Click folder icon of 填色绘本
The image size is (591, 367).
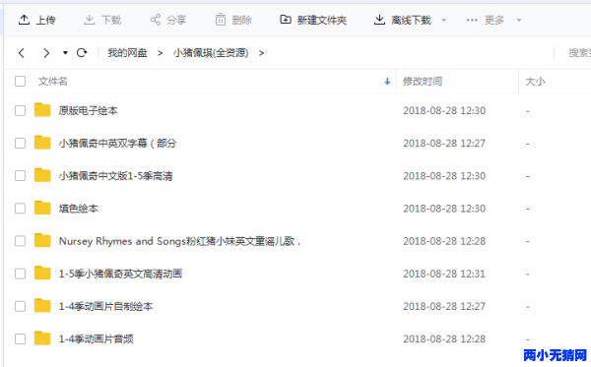42,208
